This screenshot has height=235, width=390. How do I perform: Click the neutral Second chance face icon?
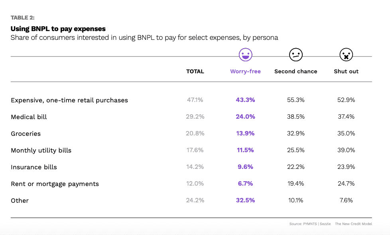click(296, 55)
